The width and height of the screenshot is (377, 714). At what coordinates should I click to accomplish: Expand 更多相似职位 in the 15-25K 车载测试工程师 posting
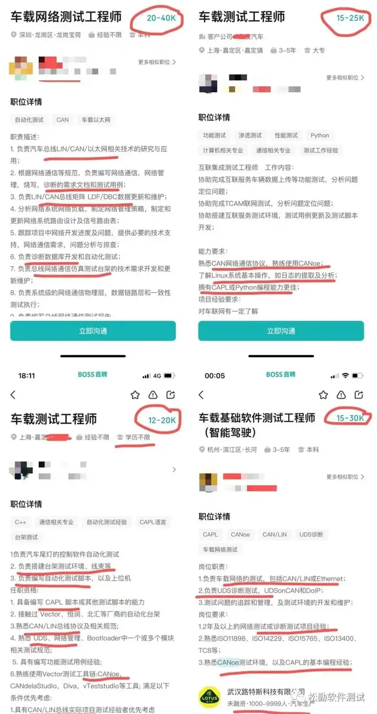click(x=345, y=78)
